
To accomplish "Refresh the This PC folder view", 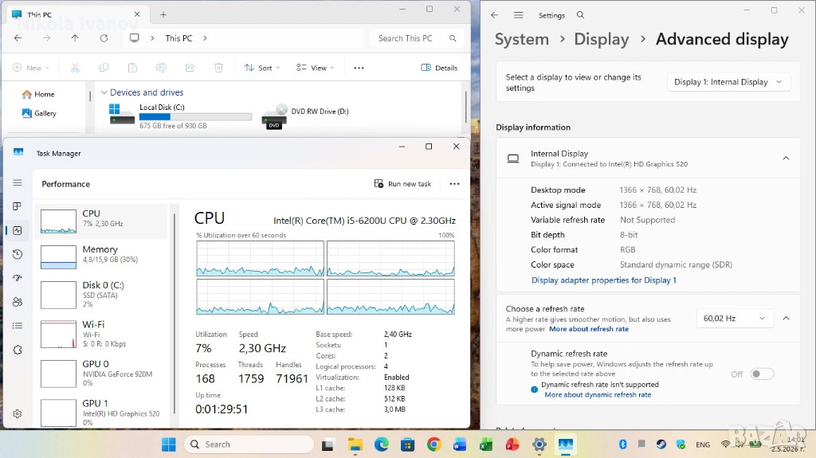I will click(x=104, y=38).
